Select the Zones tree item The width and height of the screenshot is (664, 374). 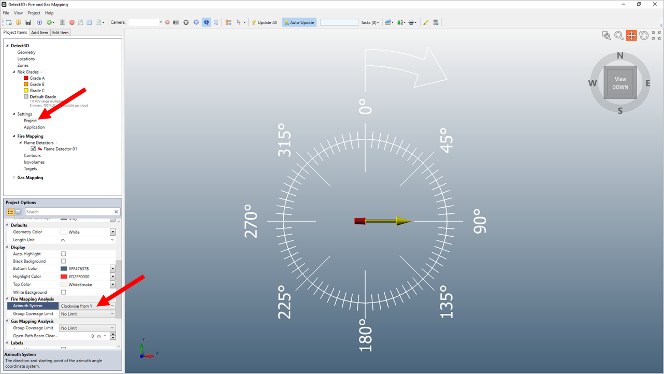coord(23,66)
